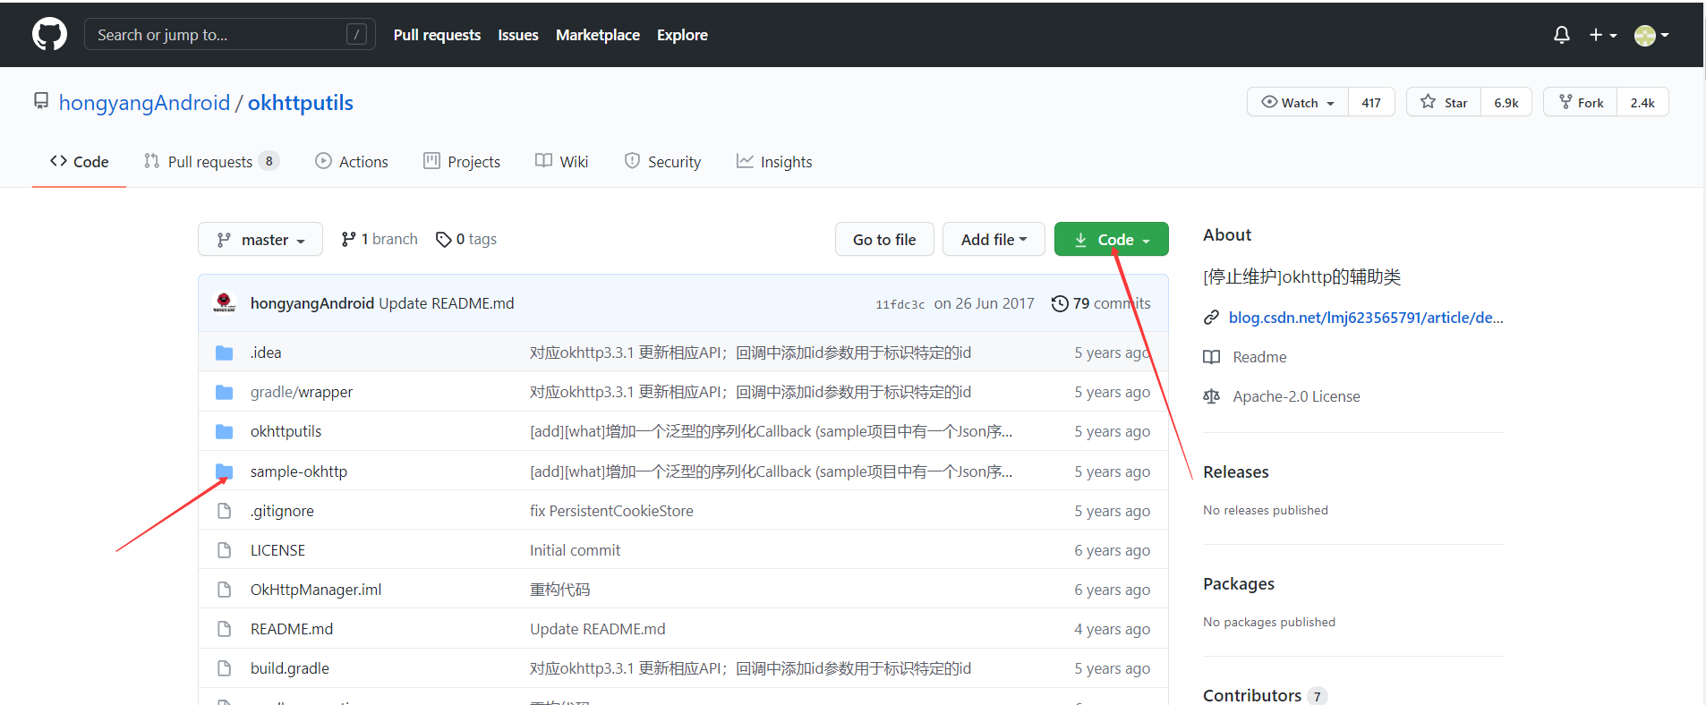
Task: Open Explore in the top navigation
Action: (x=682, y=35)
